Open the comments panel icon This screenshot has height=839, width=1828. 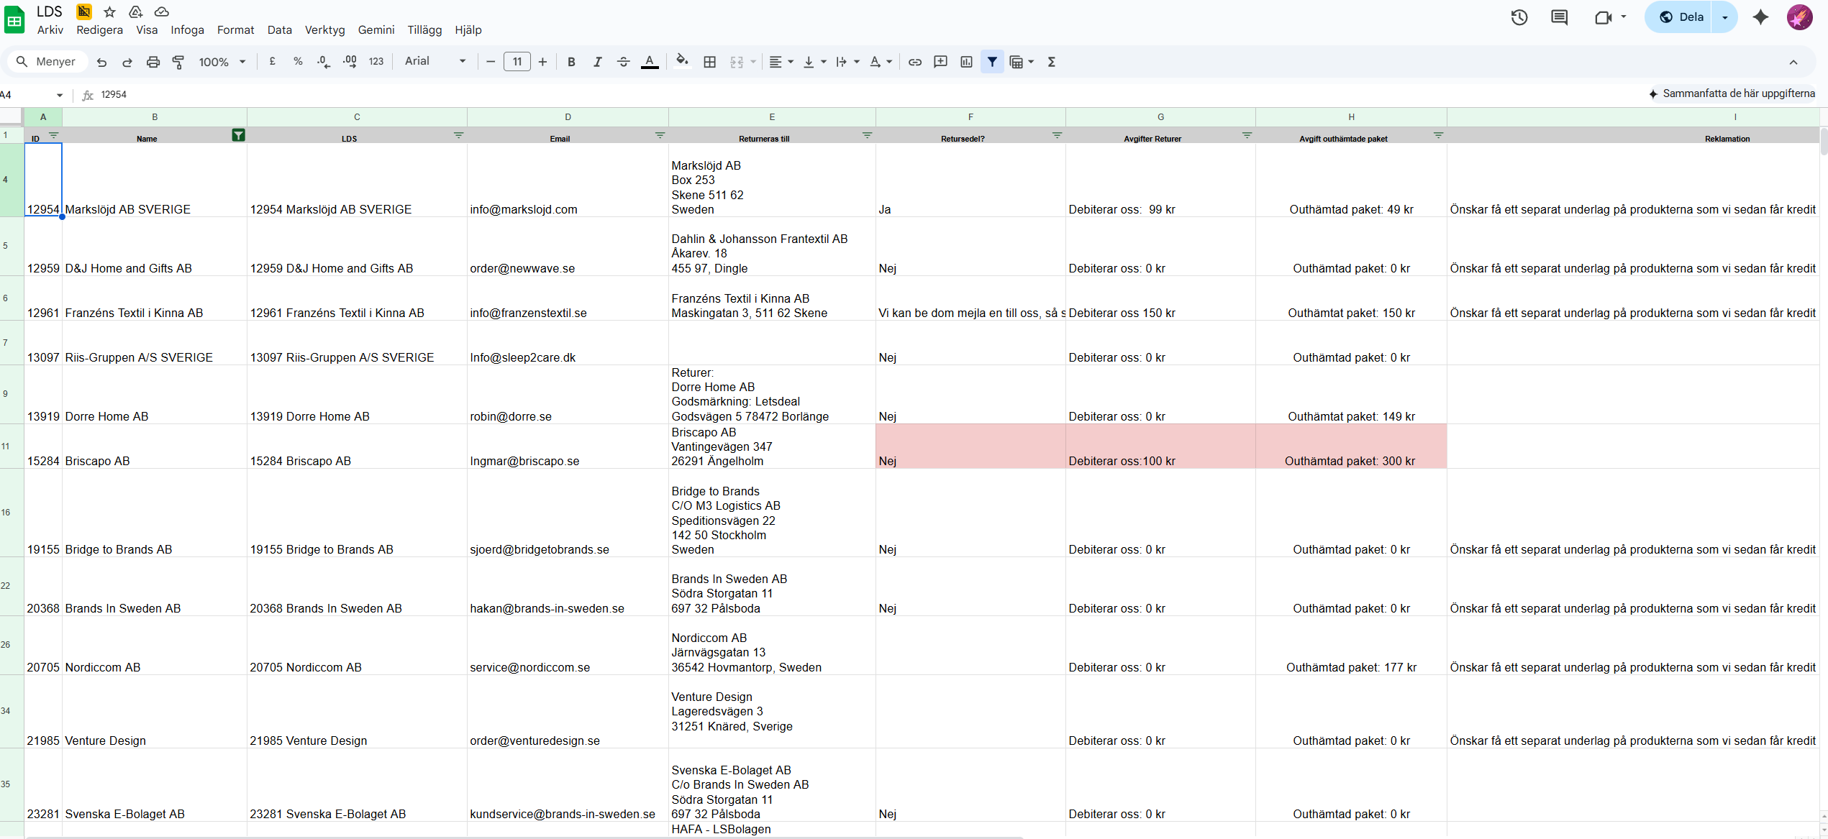click(1559, 17)
